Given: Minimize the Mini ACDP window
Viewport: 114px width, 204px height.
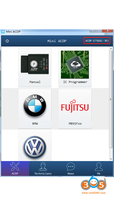Looking at the screenshot, I should pyautogui.click(x=93, y=31).
